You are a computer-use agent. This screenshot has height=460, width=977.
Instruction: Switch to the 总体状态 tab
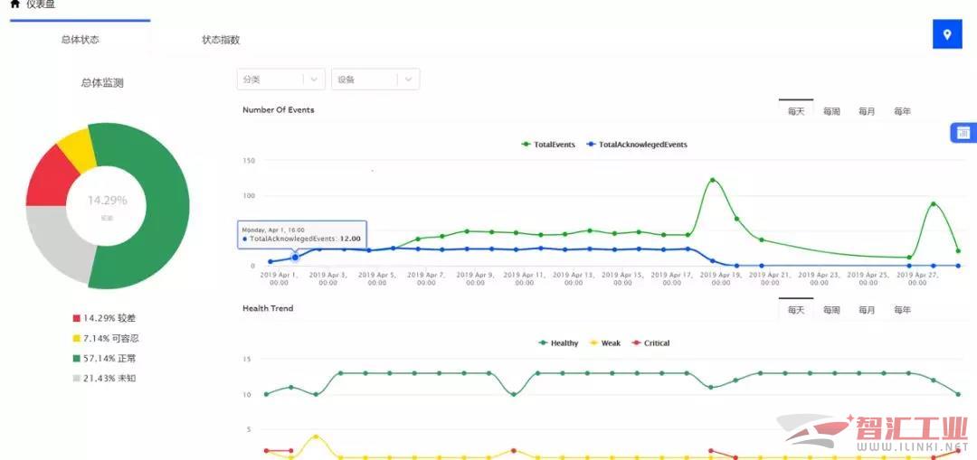point(80,40)
